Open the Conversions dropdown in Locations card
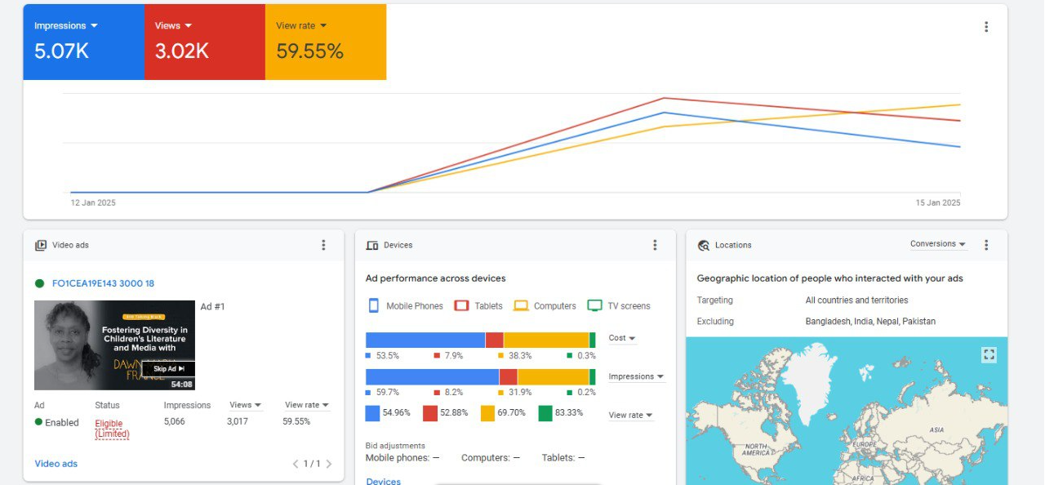 coord(938,244)
